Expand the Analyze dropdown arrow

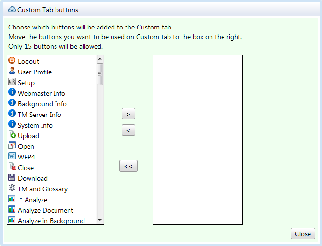click(21, 199)
